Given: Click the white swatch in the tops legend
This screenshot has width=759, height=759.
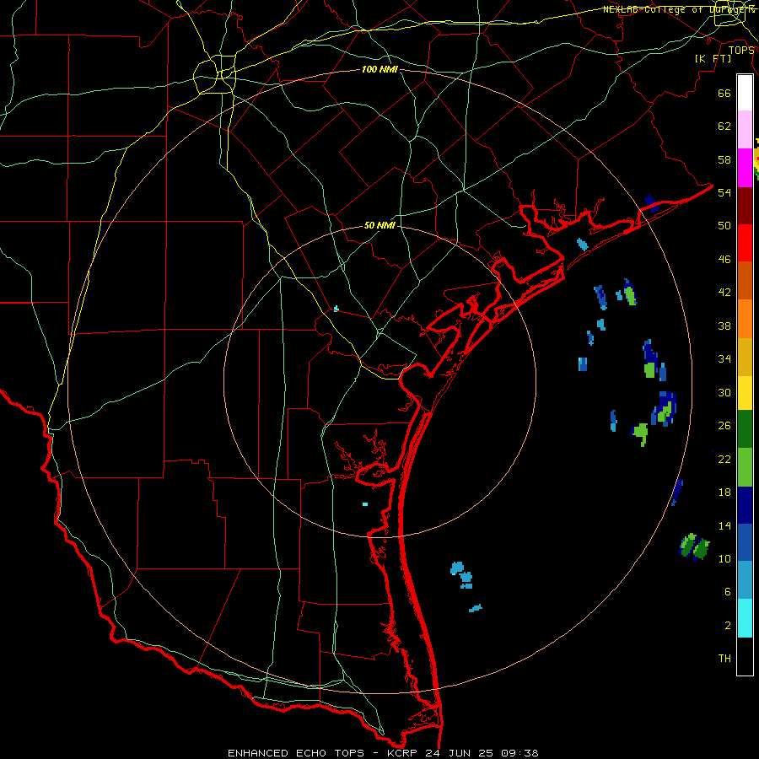Looking at the screenshot, I should coord(745,93).
